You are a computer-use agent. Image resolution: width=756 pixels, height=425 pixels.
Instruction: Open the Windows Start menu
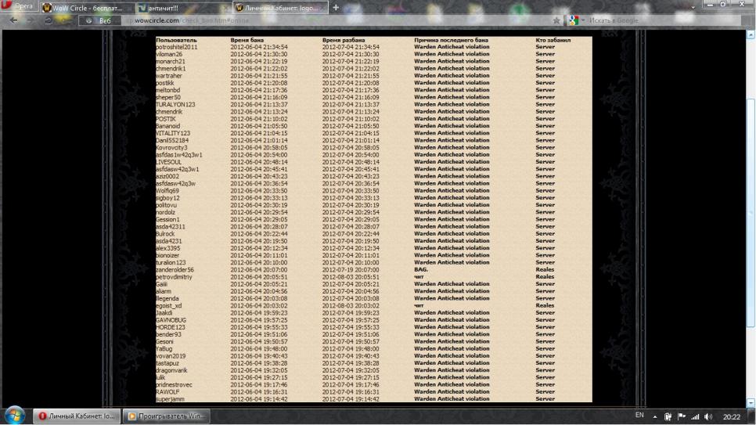coord(16,415)
